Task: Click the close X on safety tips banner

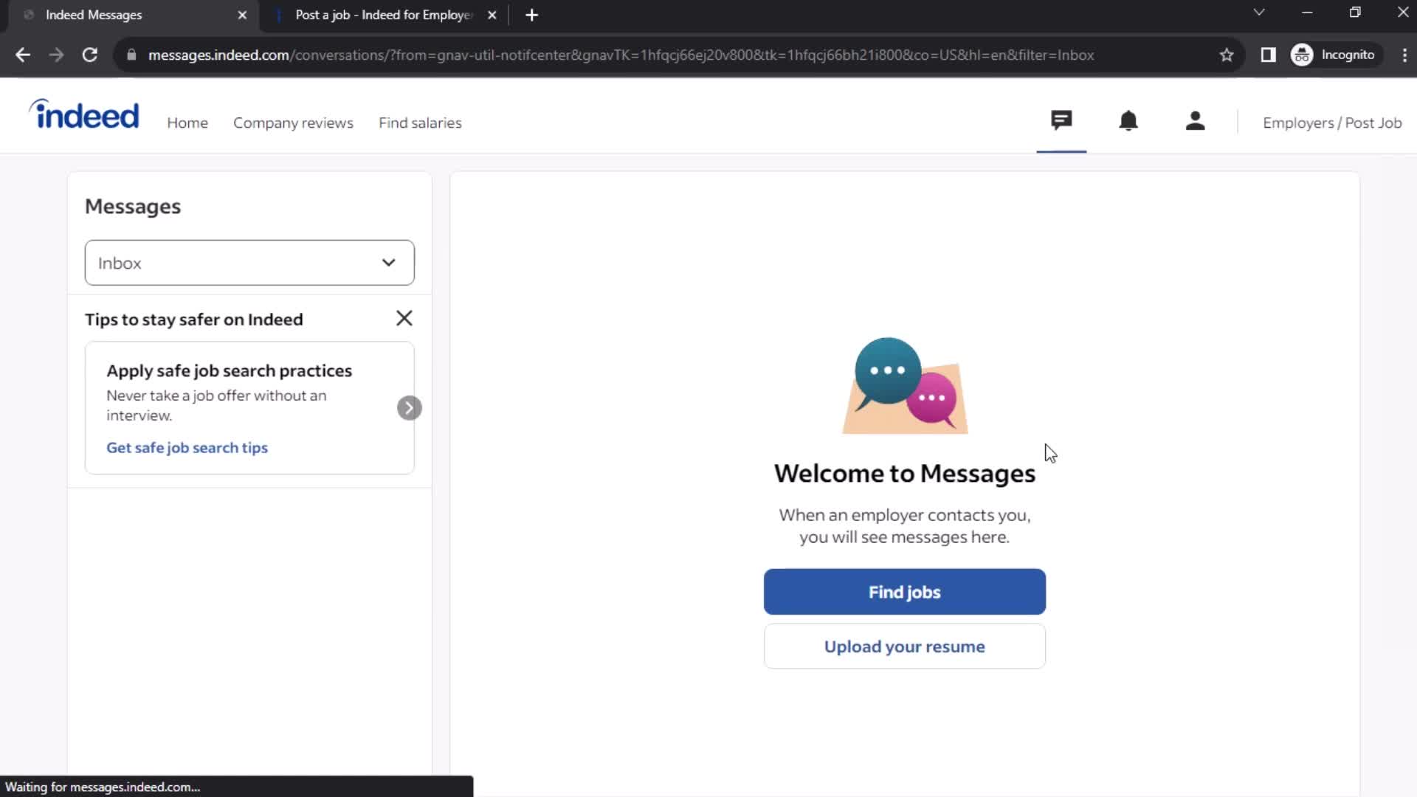Action: click(404, 318)
